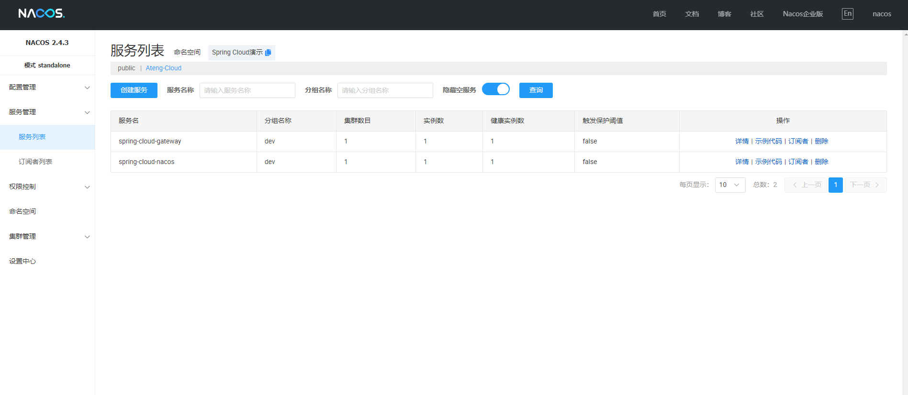Click the 查询 search button

536,90
